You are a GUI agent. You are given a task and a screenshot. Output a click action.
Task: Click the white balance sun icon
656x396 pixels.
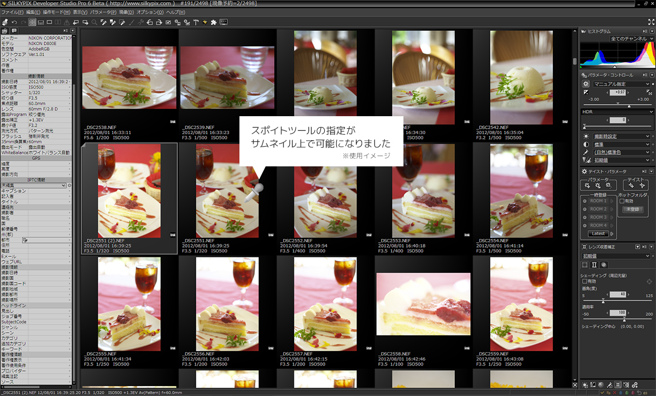pyautogui.click(x=586, y=136)
